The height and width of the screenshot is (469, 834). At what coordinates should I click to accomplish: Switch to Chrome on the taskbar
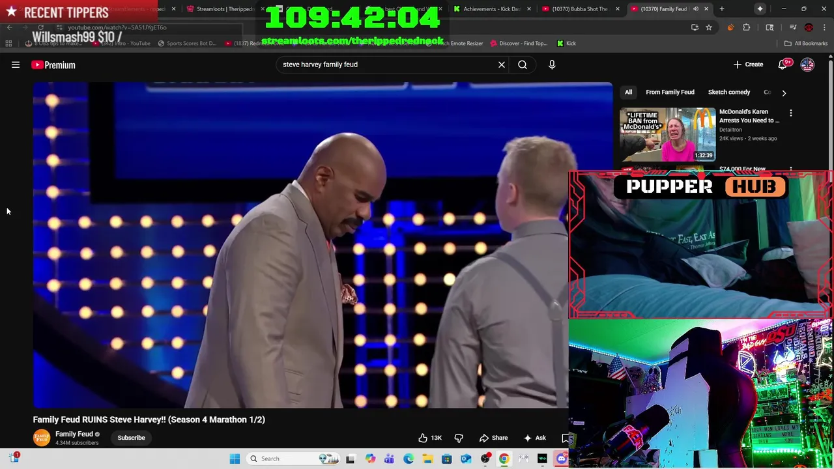point(504,459)
